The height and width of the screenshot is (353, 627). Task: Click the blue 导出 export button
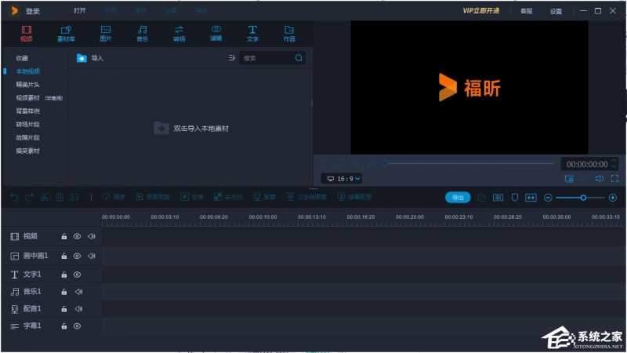click(458, 198)
